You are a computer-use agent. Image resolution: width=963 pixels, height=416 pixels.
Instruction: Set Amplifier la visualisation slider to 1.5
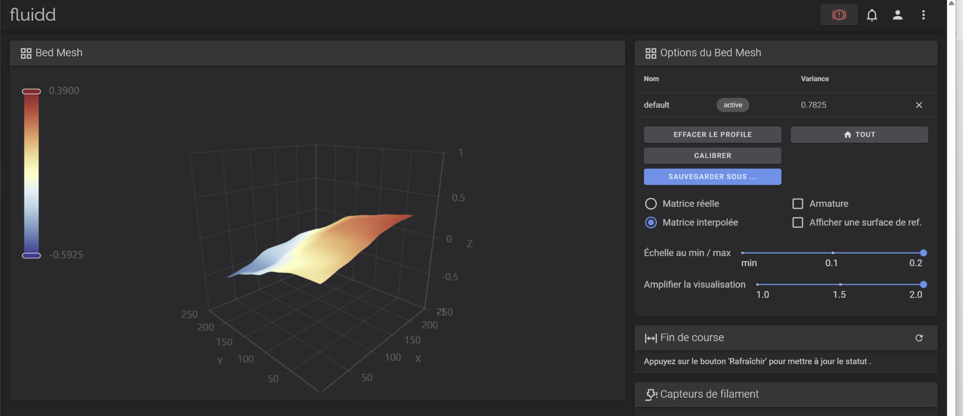coord(840,284)
